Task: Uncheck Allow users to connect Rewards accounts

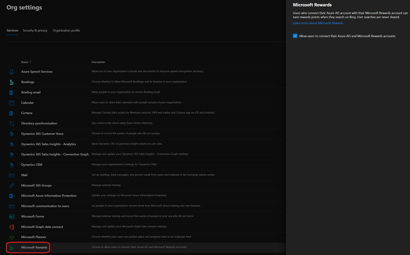Action: 295,36
